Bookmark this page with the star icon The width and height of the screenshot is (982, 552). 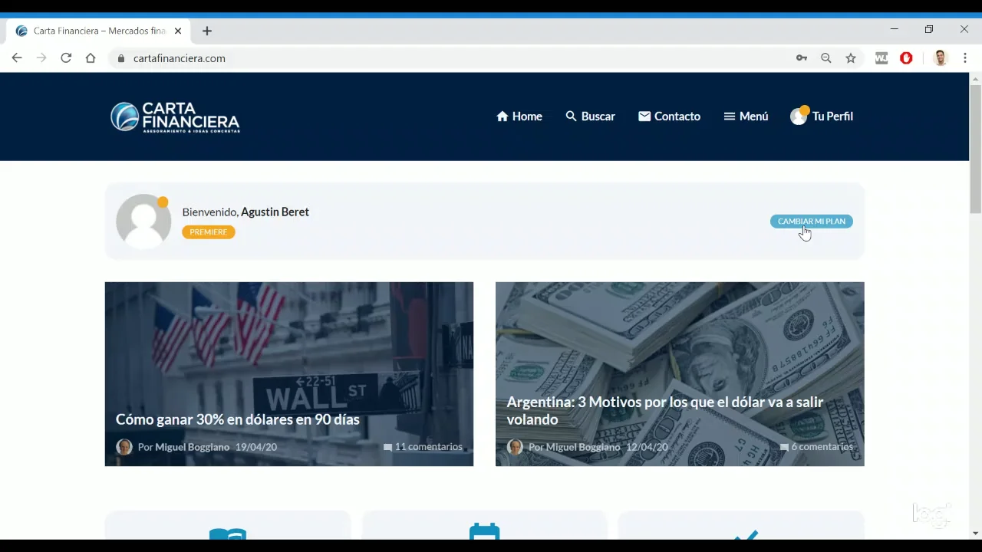point(851,58)
